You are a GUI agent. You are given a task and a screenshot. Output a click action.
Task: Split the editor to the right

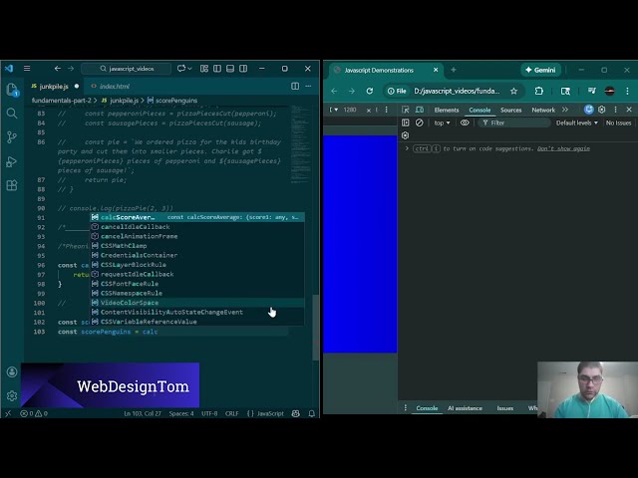pyautogui.click(x=295, y=87)
